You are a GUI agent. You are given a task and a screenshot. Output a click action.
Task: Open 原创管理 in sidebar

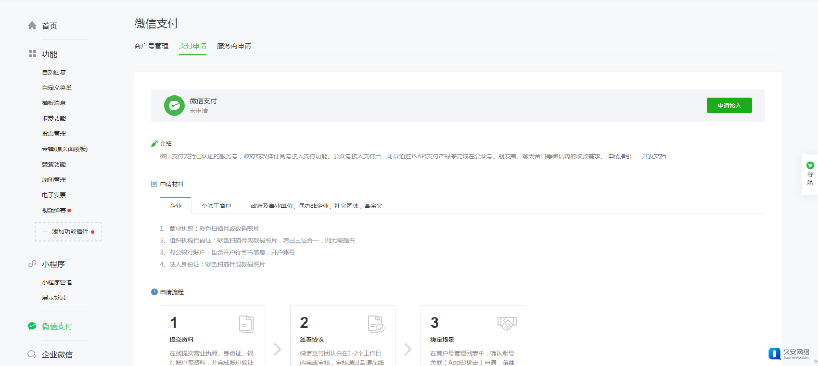point(54,180)
